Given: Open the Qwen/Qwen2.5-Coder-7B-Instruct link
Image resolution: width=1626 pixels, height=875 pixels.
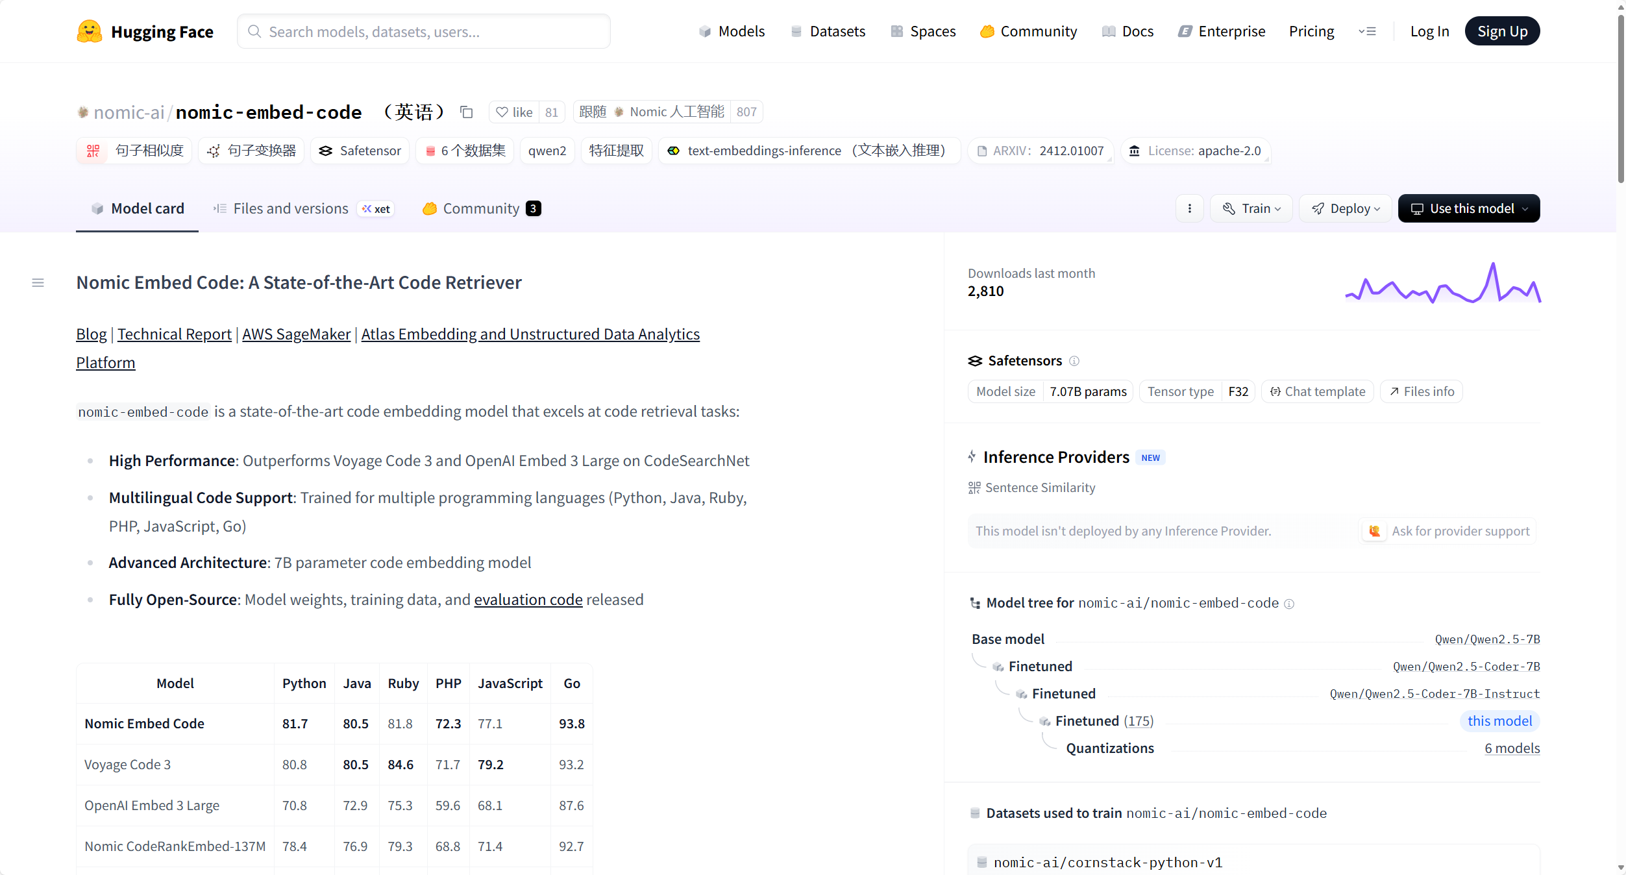Looking at the screenshot, I should click(1435, 694).
